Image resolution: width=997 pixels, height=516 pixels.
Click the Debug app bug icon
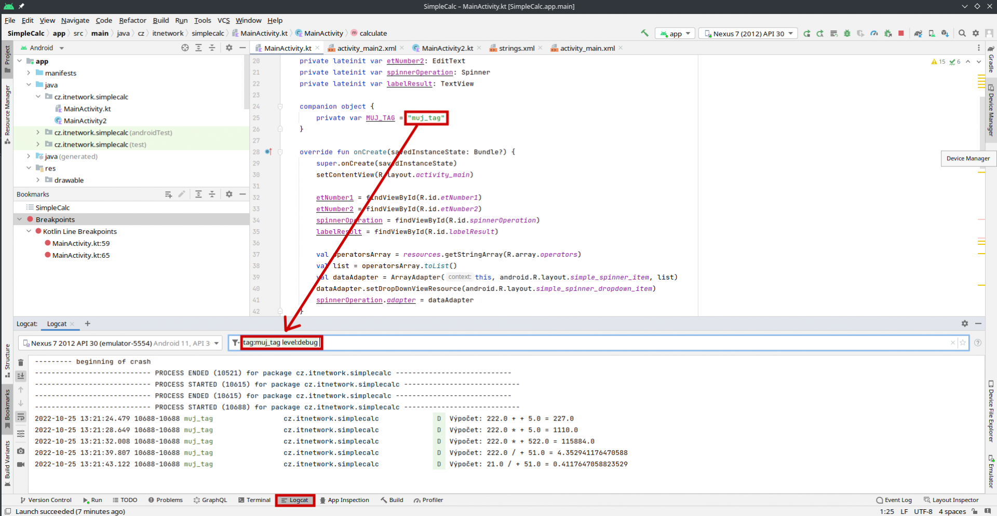coord(847,33)
